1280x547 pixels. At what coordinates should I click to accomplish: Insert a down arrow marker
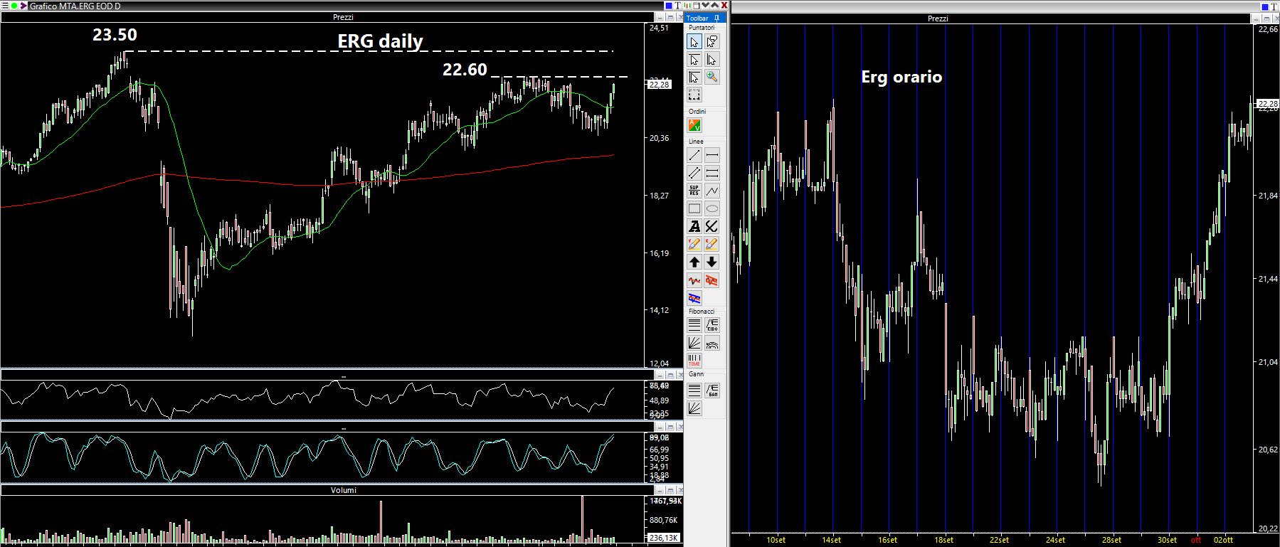click(x=712, y=262)
